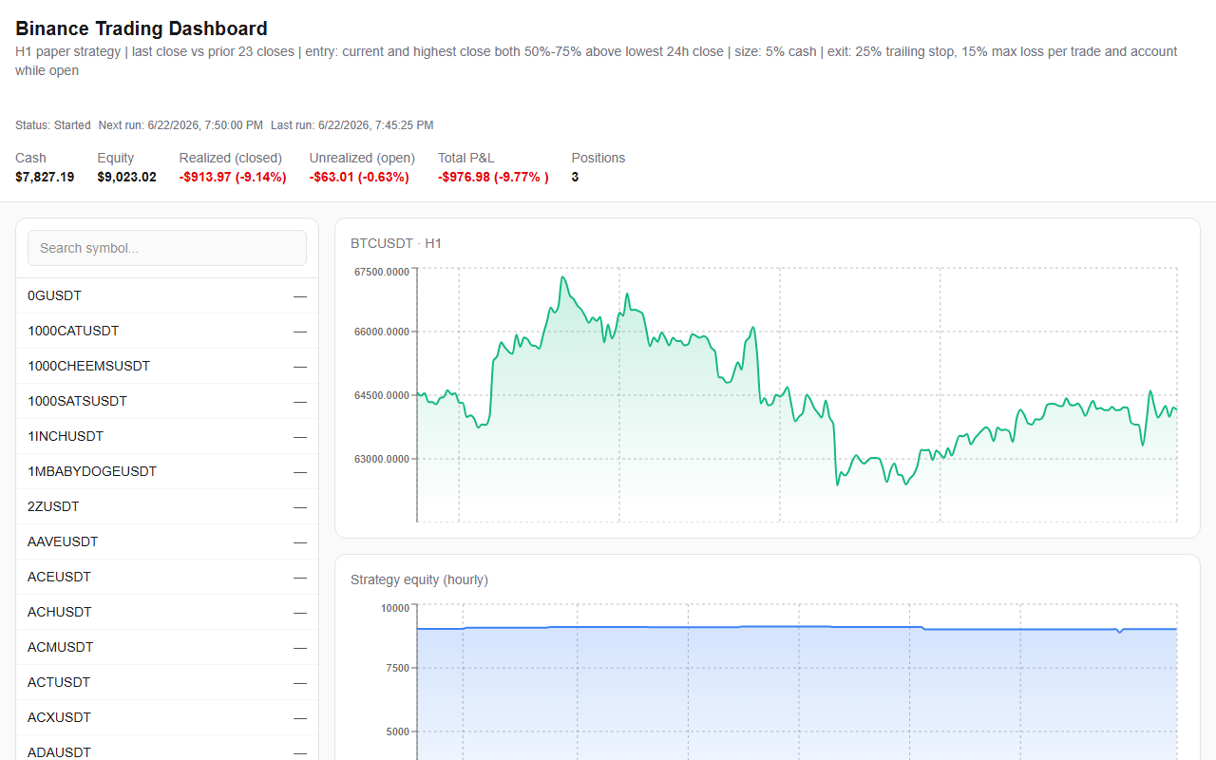Click the Realized loss -$913.97 value
Screen dimensions: 1216x760
coord(233,177)
